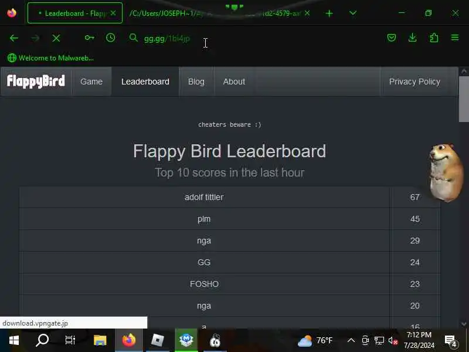Open browsing history clock icon

pos(111,38)
